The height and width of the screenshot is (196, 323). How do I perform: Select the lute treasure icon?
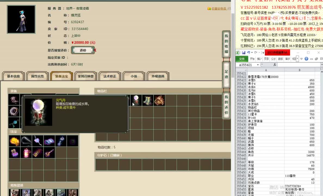click(49, 153)
